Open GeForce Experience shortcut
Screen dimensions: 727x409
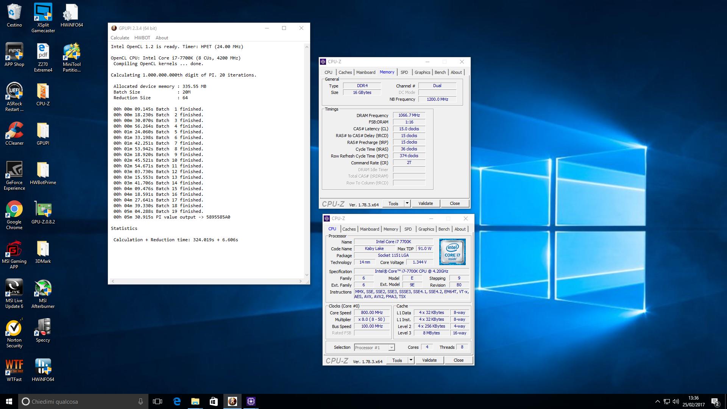click(14, 176)
